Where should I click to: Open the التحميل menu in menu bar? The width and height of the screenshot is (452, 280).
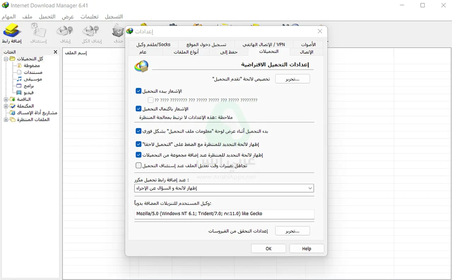[47, 17]
